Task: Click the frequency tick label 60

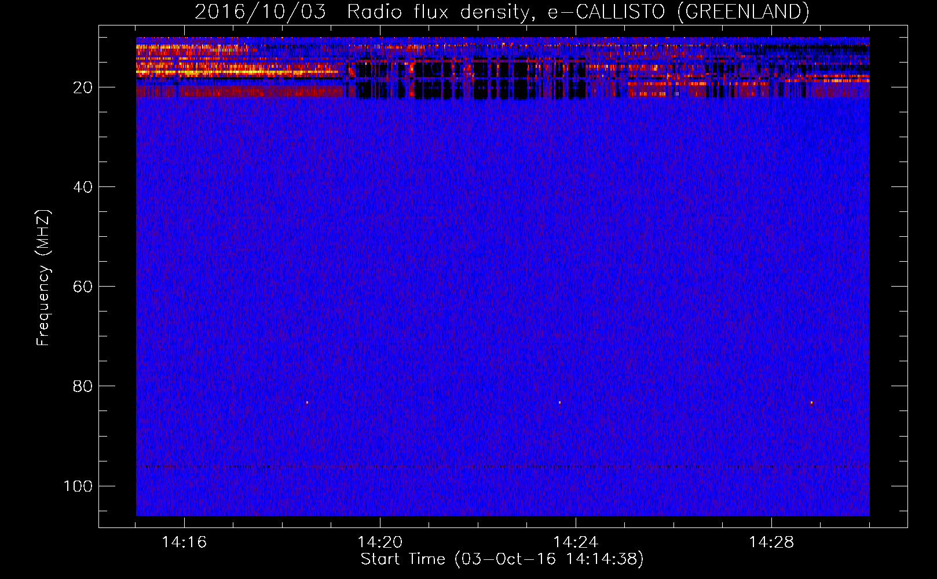Action: pyautogui.click(x=83, y=287)
